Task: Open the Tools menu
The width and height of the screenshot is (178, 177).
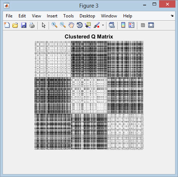Action: tap(69, 16)
